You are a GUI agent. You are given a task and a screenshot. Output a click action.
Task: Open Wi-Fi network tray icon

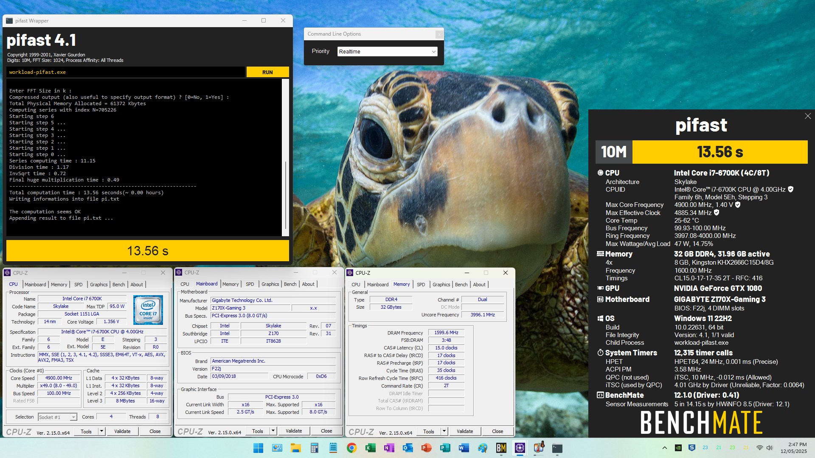pos(760,448)
